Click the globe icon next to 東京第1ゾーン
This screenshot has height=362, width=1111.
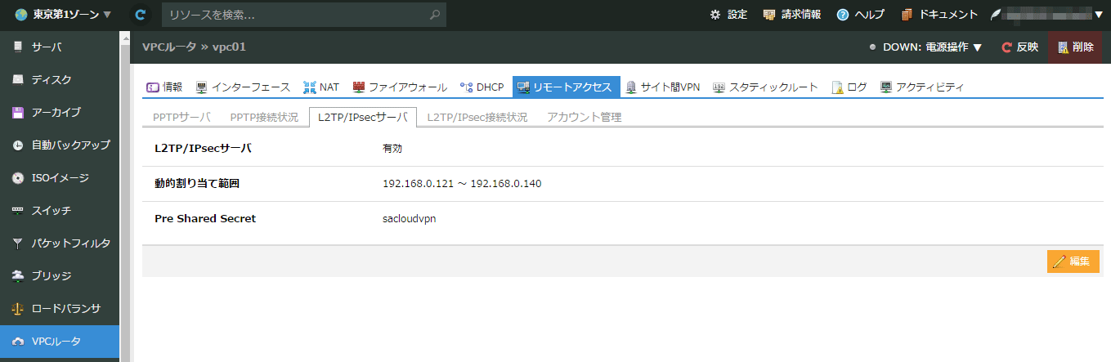coord(21,15)
